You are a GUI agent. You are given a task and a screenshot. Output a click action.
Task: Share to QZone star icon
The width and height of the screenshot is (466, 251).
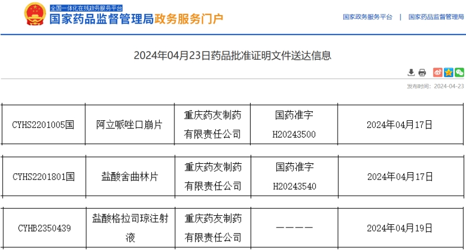click(x=449, y=72)
